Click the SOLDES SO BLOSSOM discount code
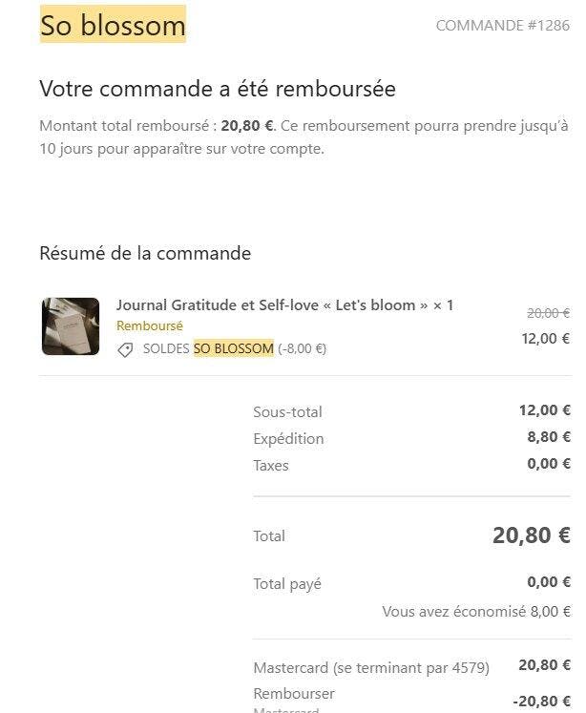This screenshot has width=586, height=713. point(208,349)
